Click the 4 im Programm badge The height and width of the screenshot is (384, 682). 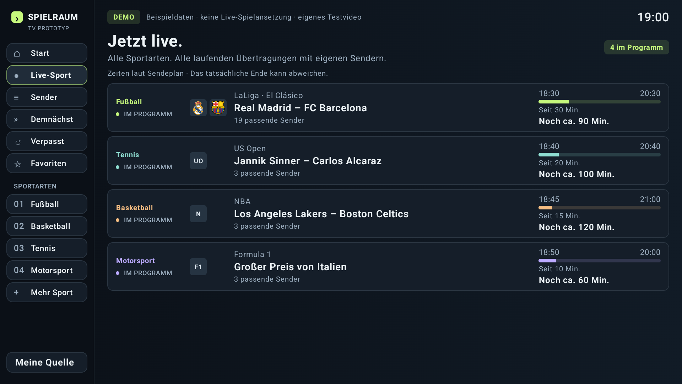(x=637, y=47)
